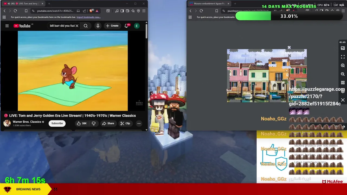Like the Tom and Jerry live stream

click(82, 123)
